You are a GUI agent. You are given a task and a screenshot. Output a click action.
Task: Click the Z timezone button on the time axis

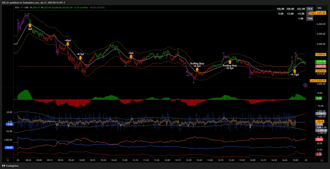pos(8,160)
